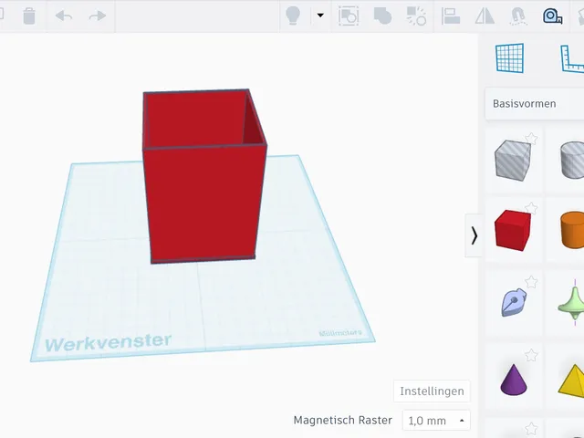Pick the red box shape
This screenshot has height=438, width=584.
tap(513, 230)
